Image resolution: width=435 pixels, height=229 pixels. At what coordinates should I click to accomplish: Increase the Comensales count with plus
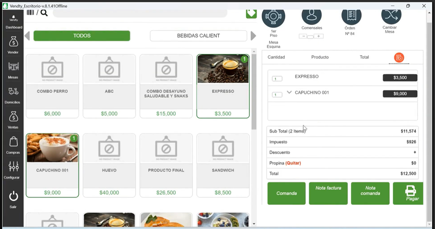[x=319, y=36]
